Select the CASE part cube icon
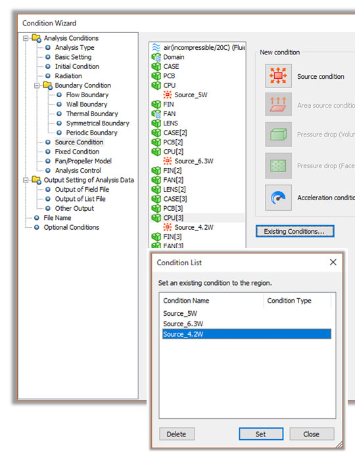The width and height of the screenshot is (355, 453). [x=156, y=66]
